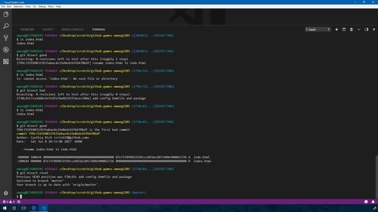Show errors and warnings from the status bar
The height and width of the screenshot is (212, 378).
(x=9, y=201)
